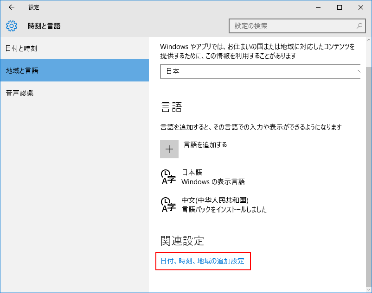Click the back arrow in the title bar
The height and width of the screenshot is (293, 372).
[x=12, y=7]
